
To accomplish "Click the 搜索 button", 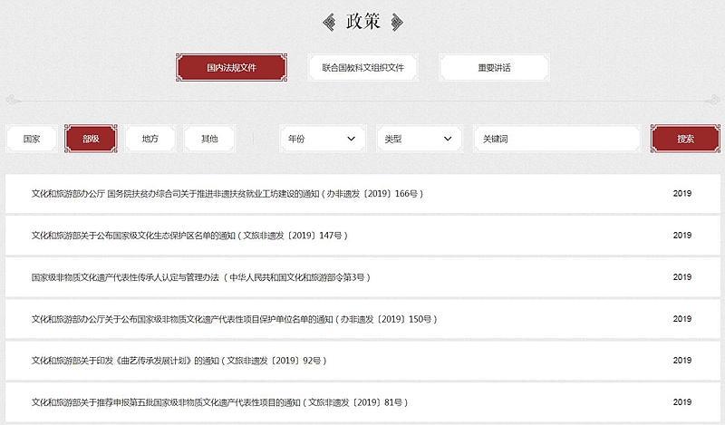I will [x=685, y=139].
